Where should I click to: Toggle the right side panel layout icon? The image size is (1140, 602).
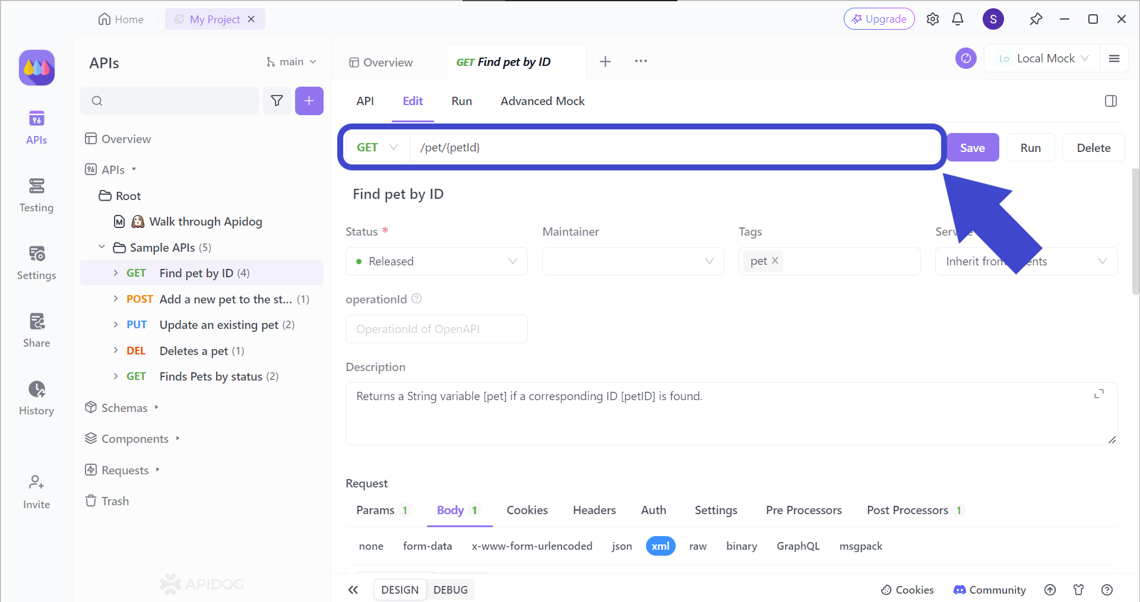(x=1110, y=101)
